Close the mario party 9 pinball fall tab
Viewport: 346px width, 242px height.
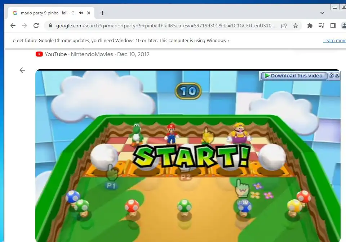[x=89, y=13]
